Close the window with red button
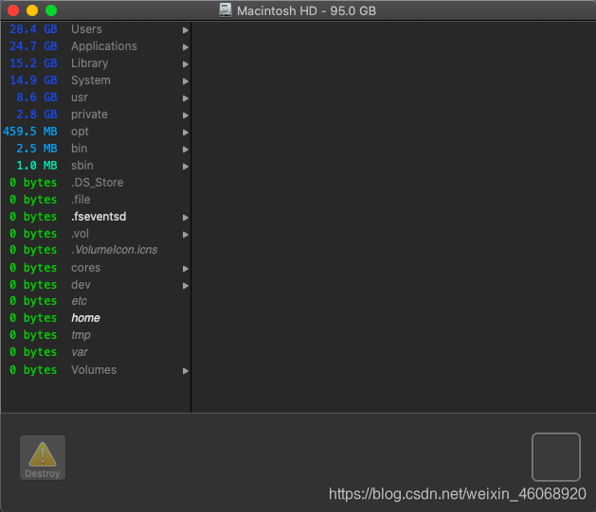 point(13,10)
